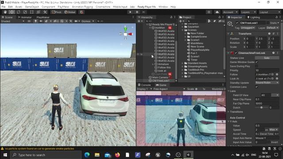Toggle CinemachineFreeLook component enabled checkbox
Image resolution: width=283 pixels, height=159 pixels.
click(236, 53)
